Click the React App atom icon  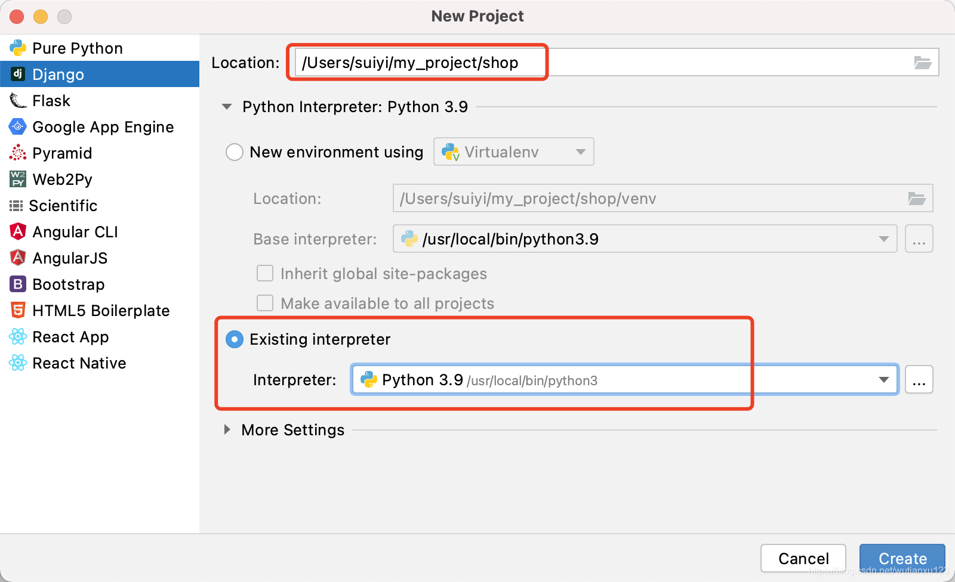click(x=18, y=336)
